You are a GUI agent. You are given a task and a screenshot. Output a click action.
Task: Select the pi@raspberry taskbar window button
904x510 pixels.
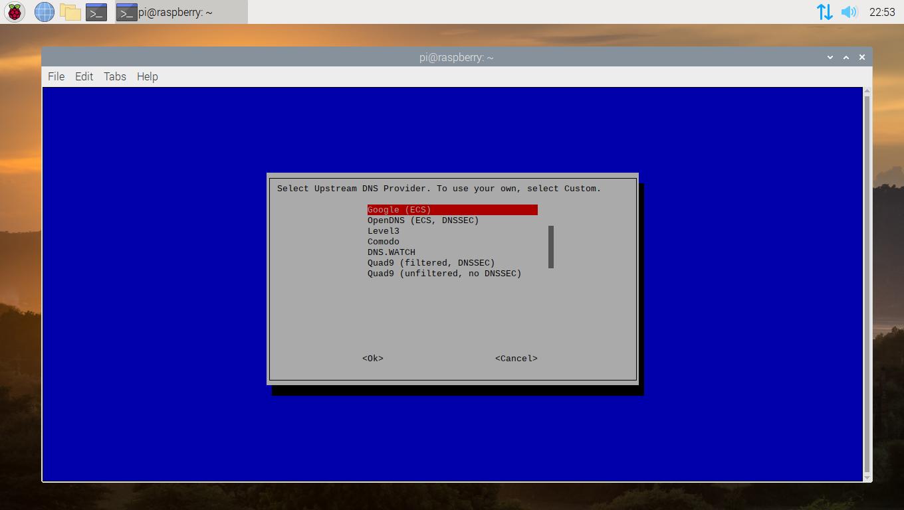pos(181,12)
